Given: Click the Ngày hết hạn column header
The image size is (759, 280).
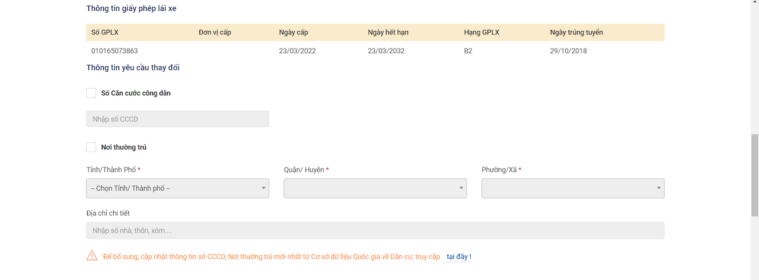Looking at the screenshot, I should pyautogui.click(x=388, y=33).
